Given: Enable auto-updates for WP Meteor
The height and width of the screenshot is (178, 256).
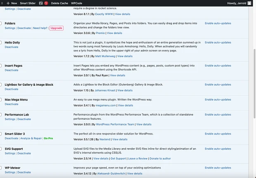Looking at the screenshot, I should pyautogui.click(x=218, y=168).
